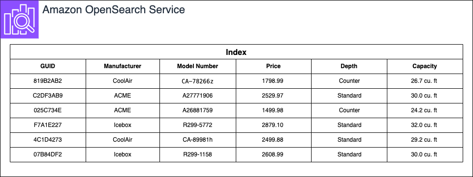Select the Model Number column header
This screenshot has height=177, width=473.
(197, 66)
